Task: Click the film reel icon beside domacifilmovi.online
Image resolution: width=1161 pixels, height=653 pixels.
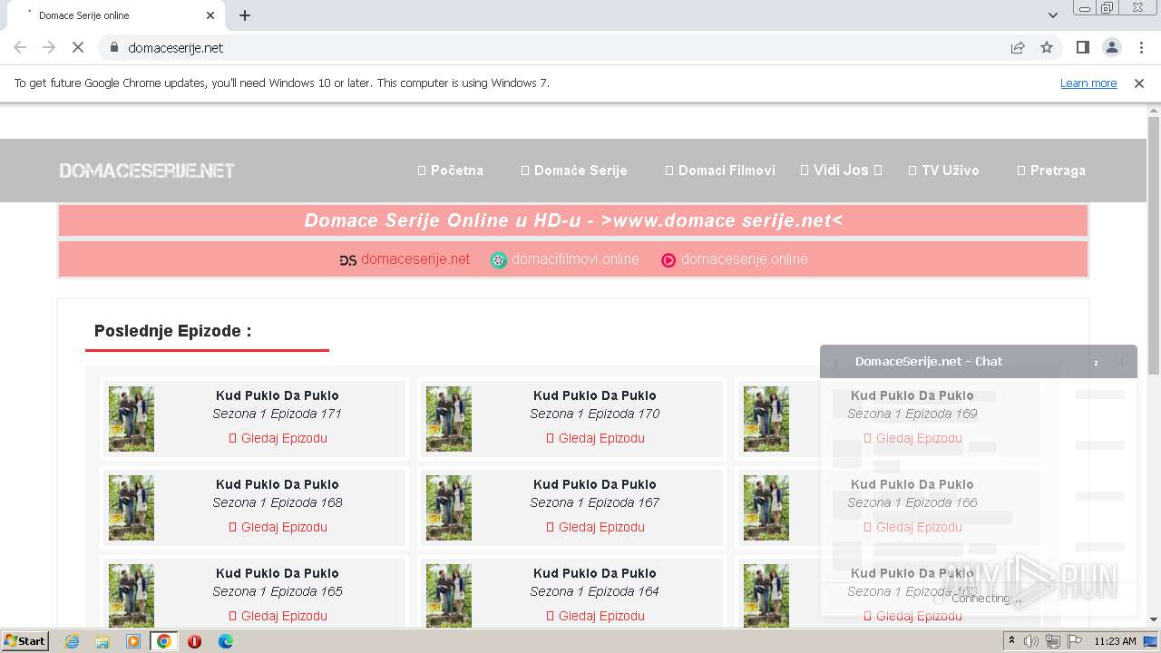Action: click(x=499, y=260)
